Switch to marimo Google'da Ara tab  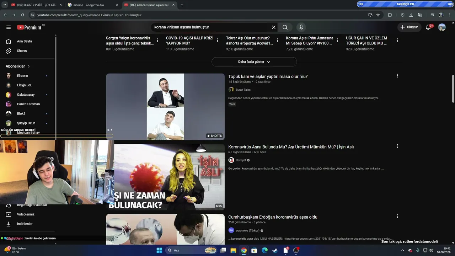tap(93, 5)
